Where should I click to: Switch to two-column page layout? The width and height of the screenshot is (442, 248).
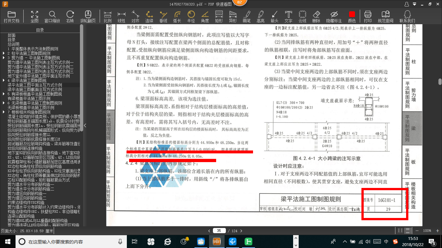click(x=401, y=231)
